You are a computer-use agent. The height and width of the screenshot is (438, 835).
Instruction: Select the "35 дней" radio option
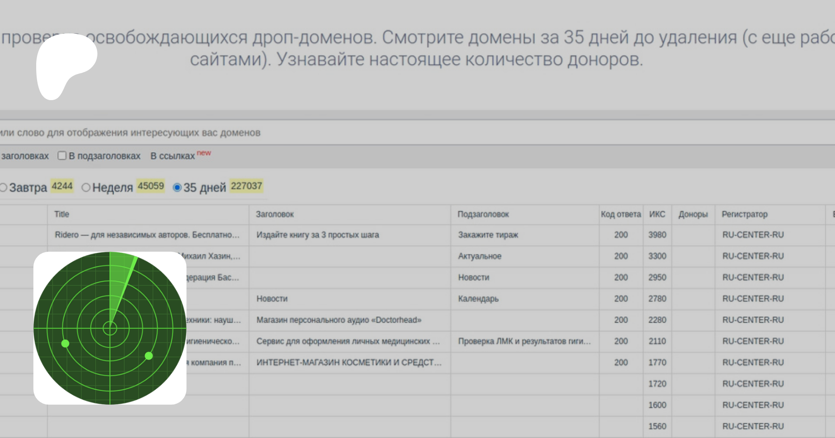(x=177, y=187)
